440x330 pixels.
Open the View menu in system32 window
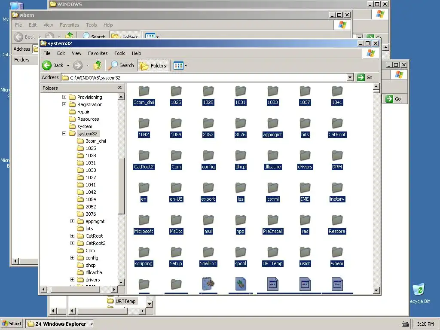[x=76, y=53]
